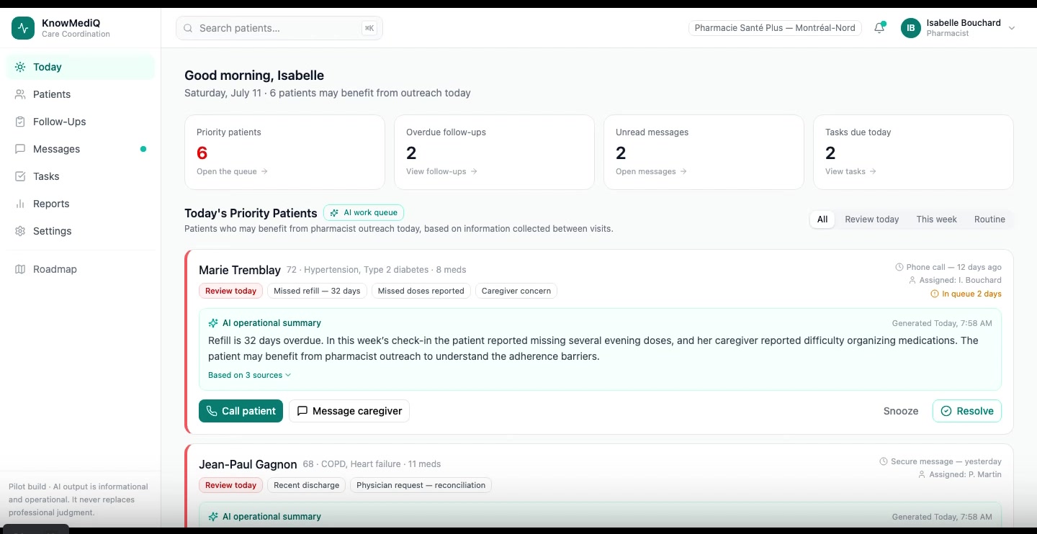Click the map icon beside Roadmap
Viewport: 1037px width, 534px height.
tap(20, 269)
